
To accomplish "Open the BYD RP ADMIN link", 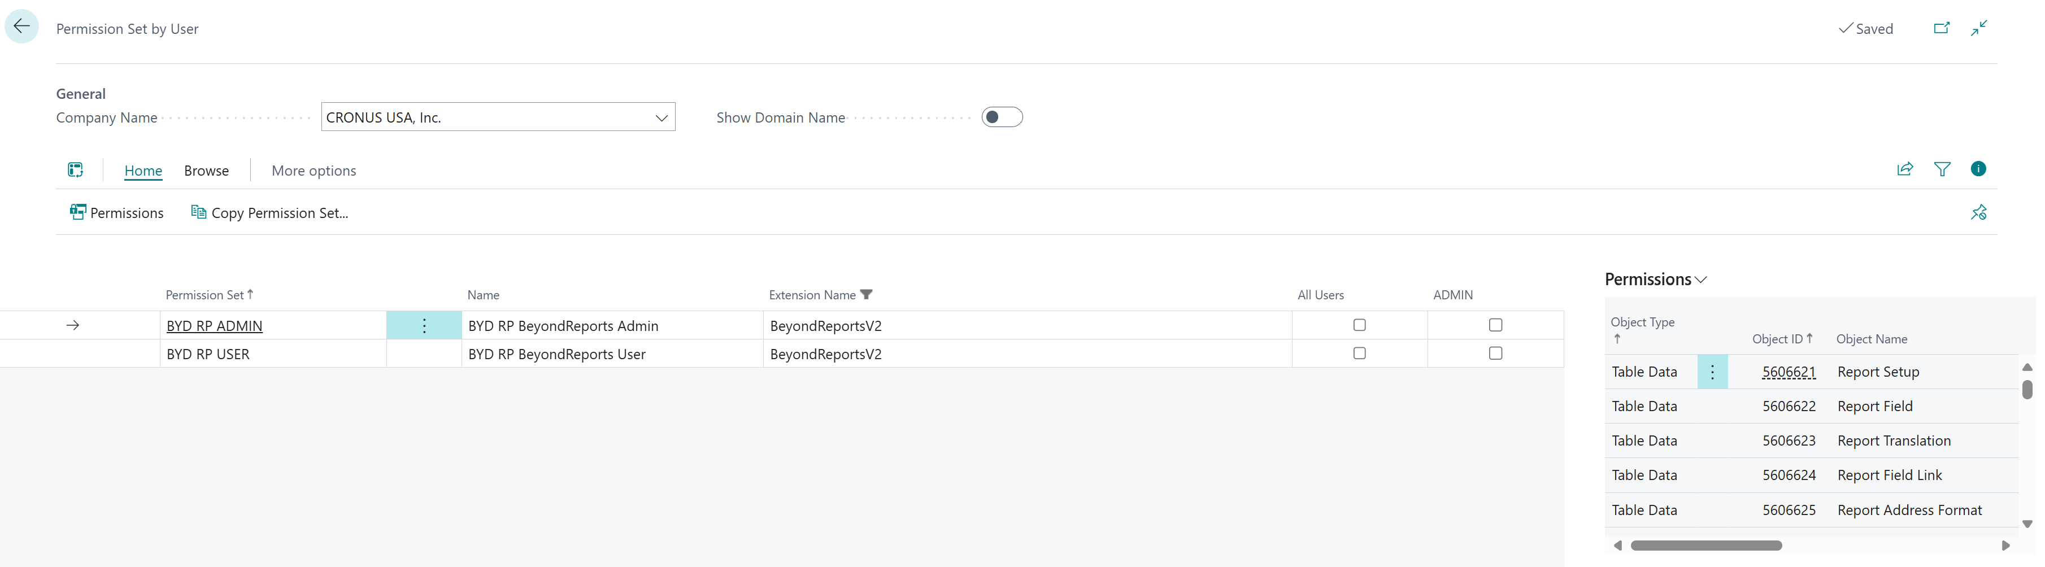I will 214,326.
